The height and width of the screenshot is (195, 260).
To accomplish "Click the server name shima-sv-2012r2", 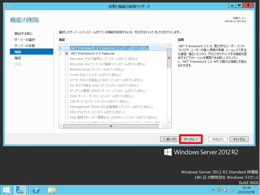I will click(x=235, y=21).
